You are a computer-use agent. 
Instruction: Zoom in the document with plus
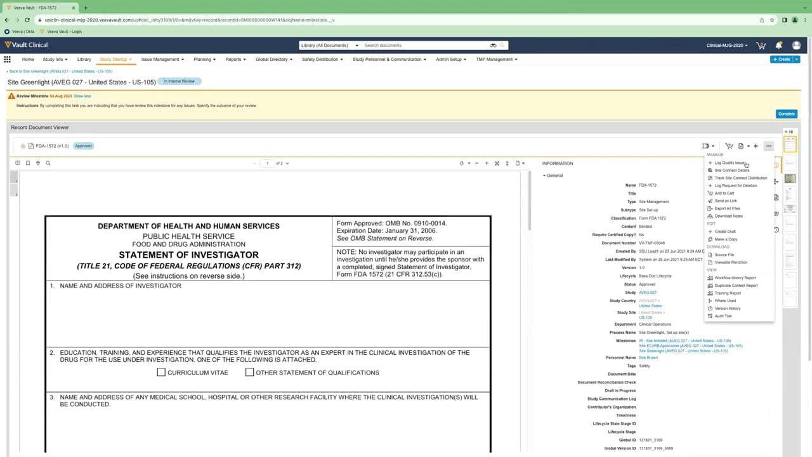[x=487, y=163]
